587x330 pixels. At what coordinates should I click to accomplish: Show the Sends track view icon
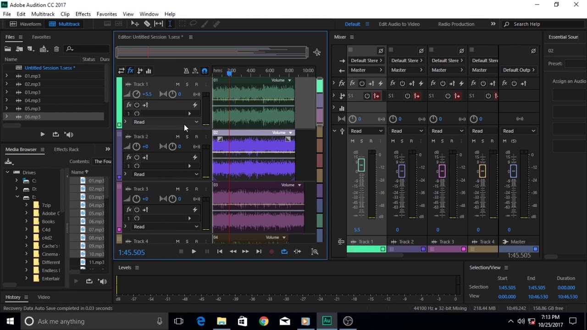pos(139,71)
